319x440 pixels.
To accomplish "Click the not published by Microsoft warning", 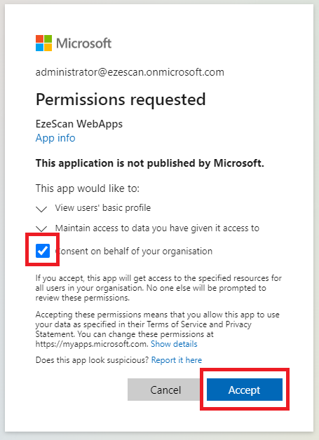I will coord(149,163).
